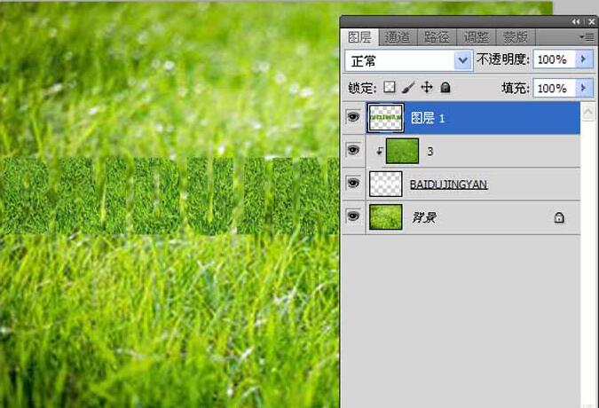Open the 正常 blend mode dropdown
Screen dimensions: 599x408
[x=461, y=60]
